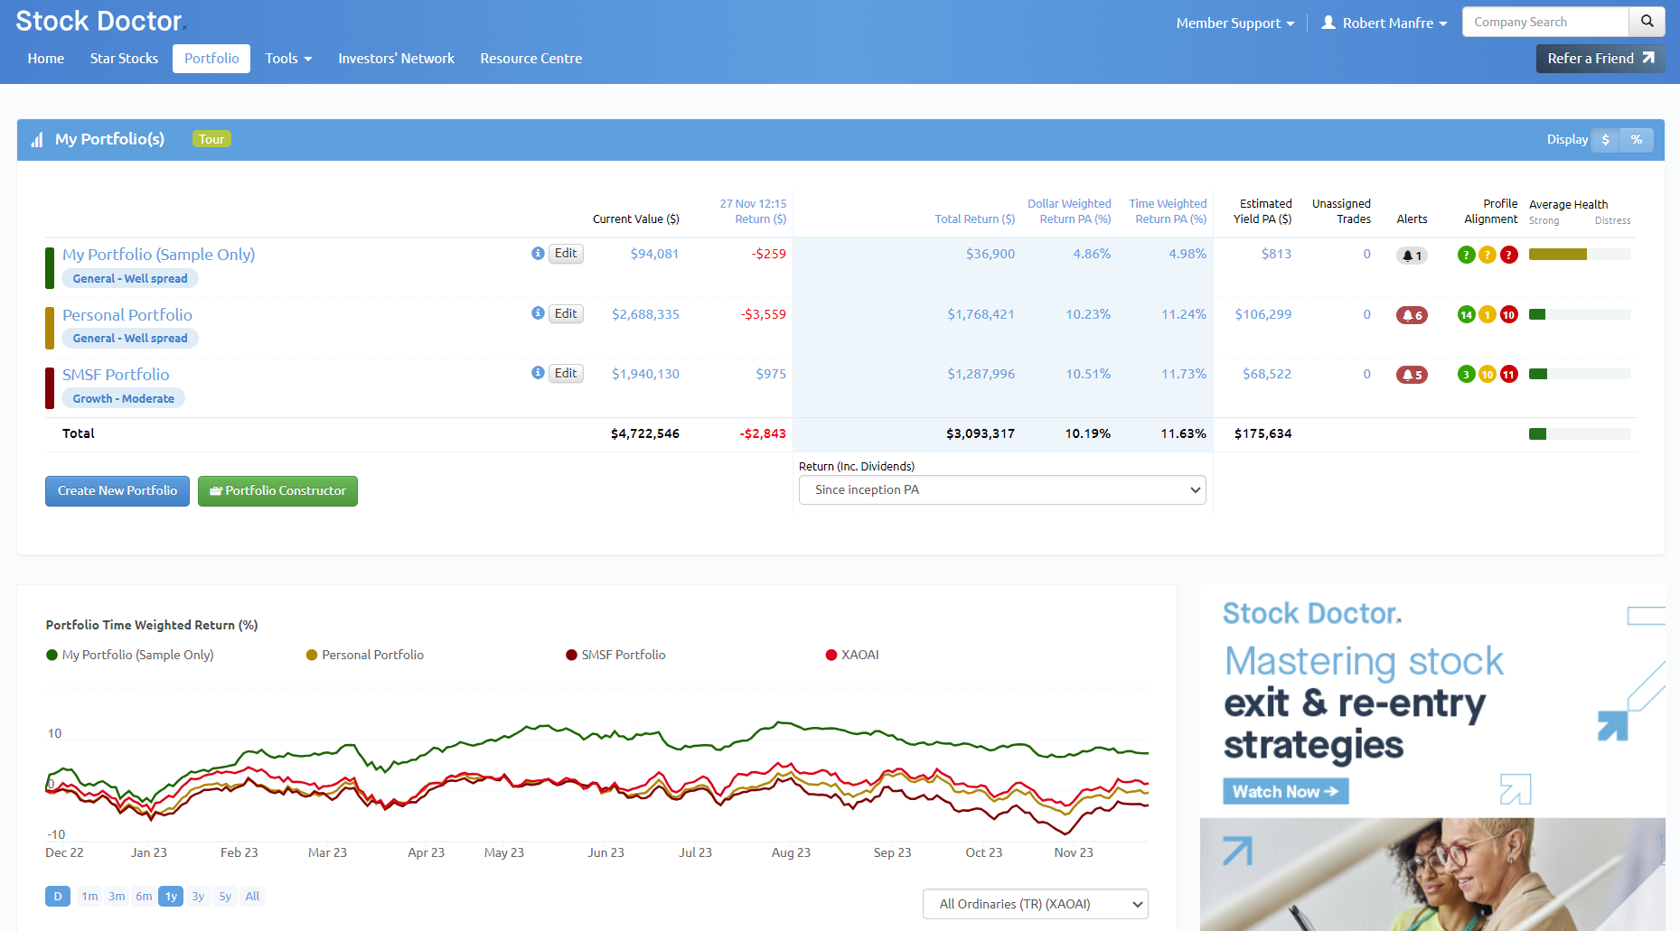Edit the Personal Portfolio

[x=566, y=313]
